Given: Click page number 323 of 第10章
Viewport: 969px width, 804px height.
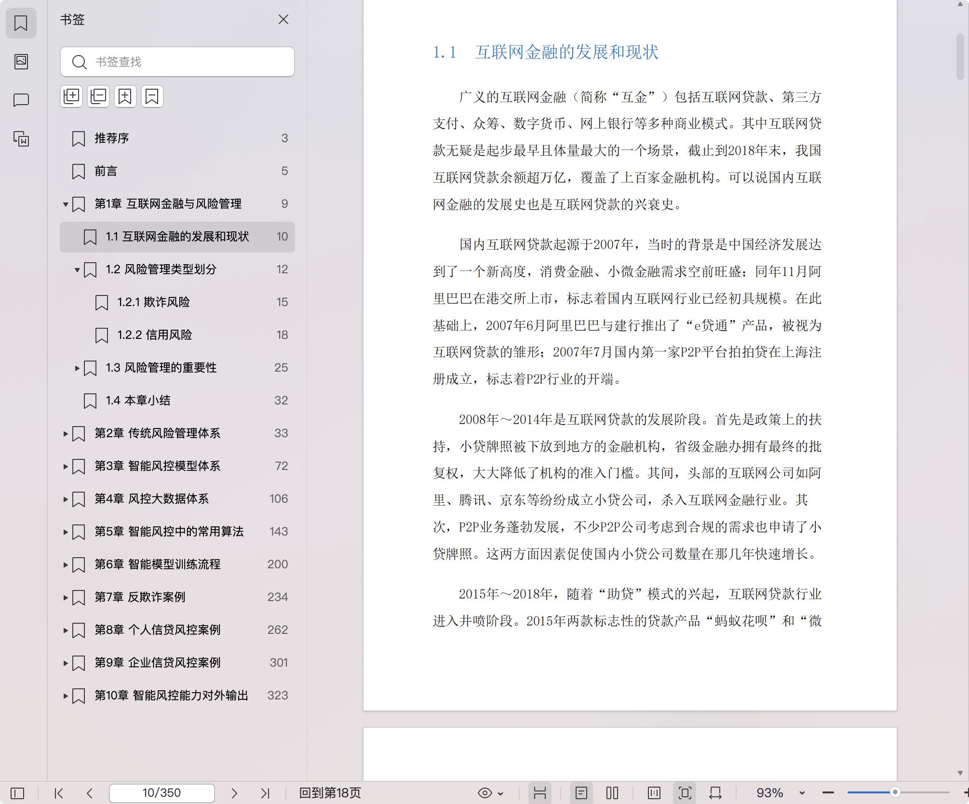Looking at the screenshot, I should (278, 696).
